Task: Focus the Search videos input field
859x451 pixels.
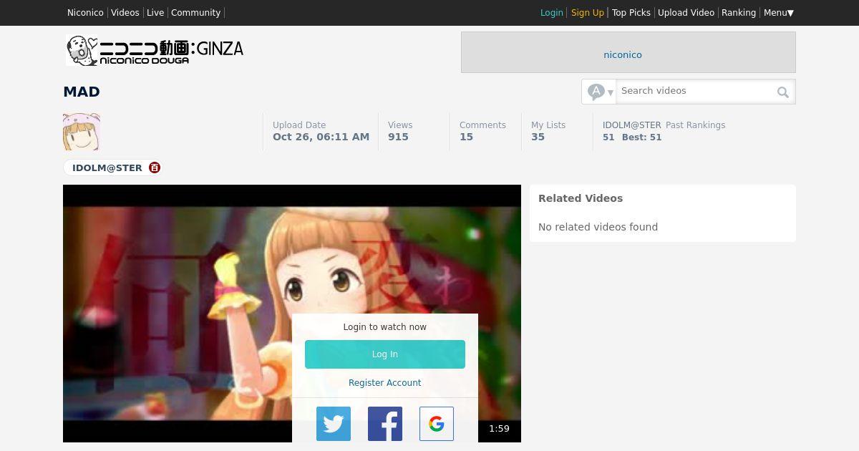Action: coord(696,91)
